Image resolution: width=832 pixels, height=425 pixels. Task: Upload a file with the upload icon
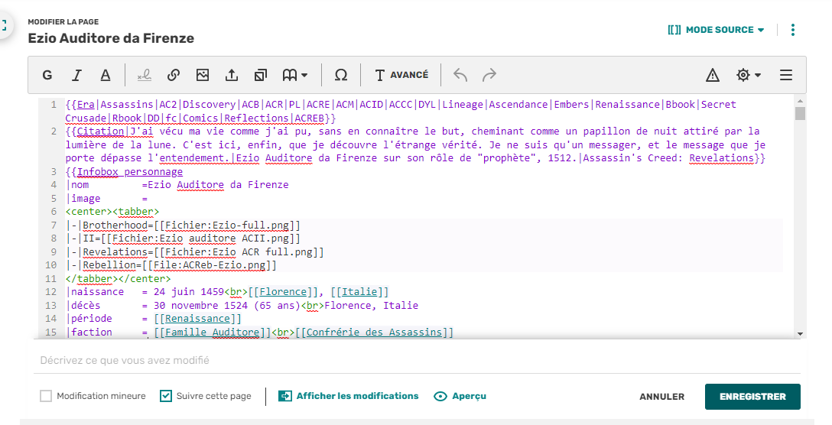[232, 76]
